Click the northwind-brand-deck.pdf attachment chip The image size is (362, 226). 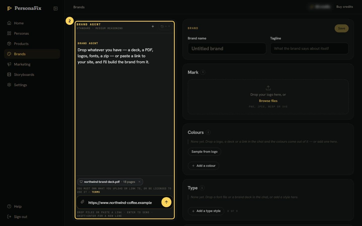[x=110, y=182]
